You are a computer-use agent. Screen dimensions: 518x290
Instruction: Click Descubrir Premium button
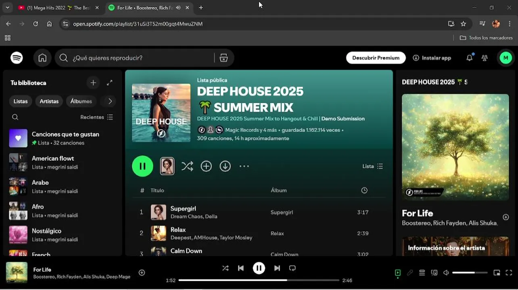click(376, 58)
